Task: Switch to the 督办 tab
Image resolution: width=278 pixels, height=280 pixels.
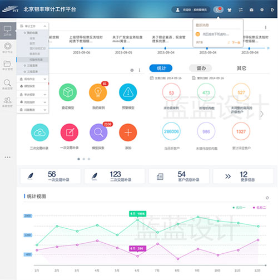Action: pyautogui.click(x=201, y=68)
